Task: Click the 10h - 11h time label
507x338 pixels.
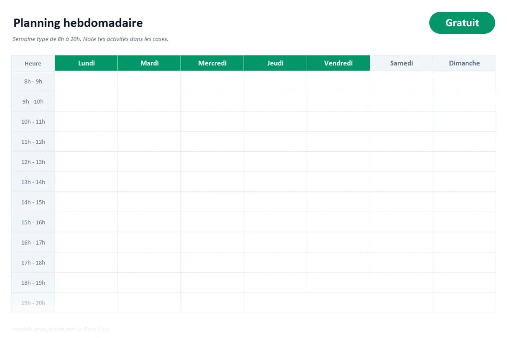Action: click(x=33, y=122)
